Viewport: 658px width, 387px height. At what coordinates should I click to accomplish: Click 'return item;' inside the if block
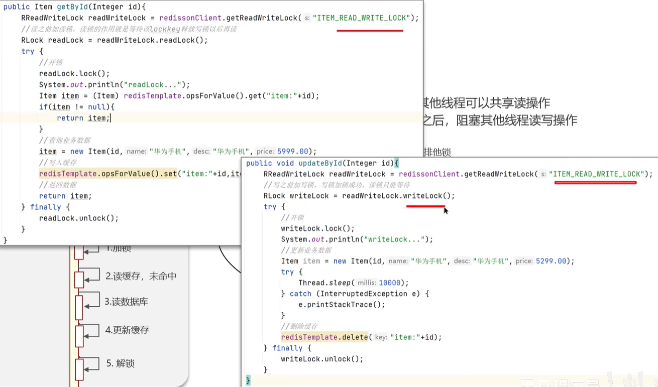pos(83,118)
